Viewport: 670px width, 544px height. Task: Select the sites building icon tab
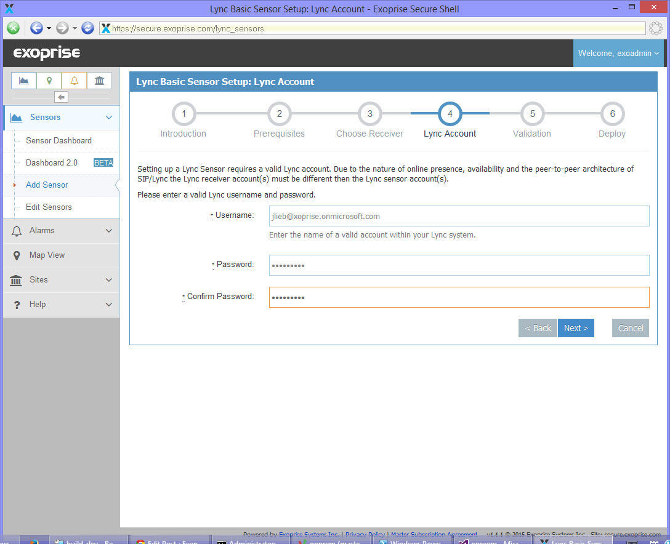[100, 81]
